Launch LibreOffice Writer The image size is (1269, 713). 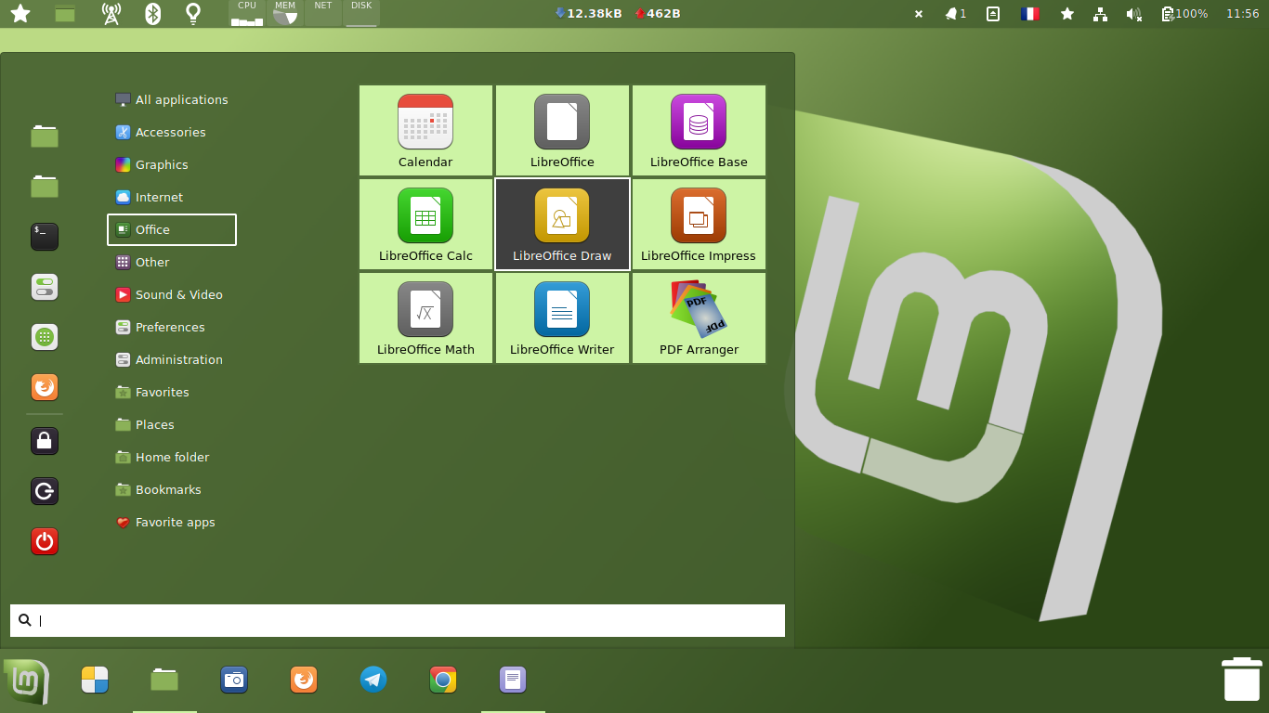pos(562,318)
